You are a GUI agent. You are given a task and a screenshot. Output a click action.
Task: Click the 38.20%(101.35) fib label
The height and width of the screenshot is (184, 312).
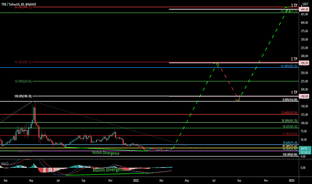tap(289, 121)
